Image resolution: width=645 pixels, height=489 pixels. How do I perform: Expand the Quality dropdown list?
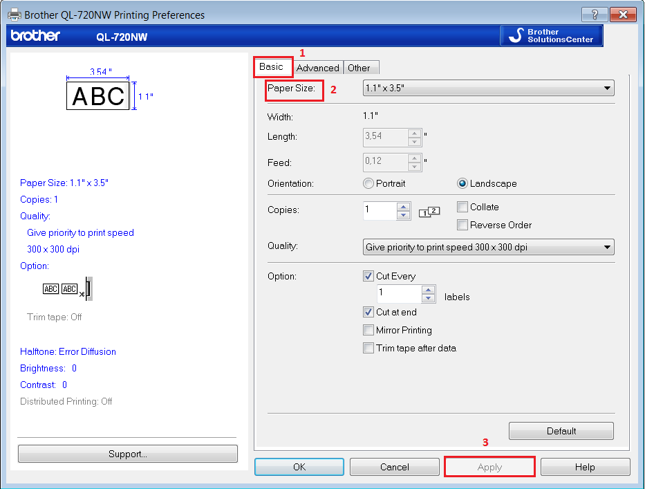pos(488,247)
